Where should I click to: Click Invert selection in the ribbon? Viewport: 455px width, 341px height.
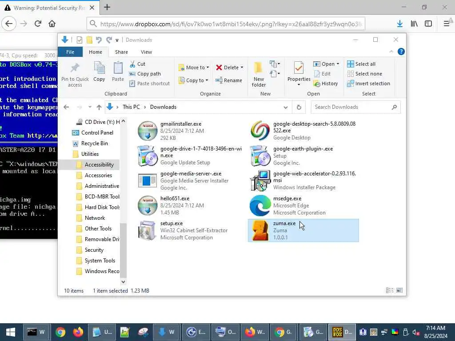coord(368,83)
